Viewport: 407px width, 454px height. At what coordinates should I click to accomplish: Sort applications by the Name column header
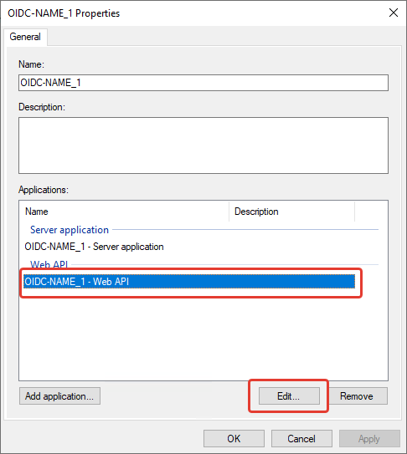[x=124, y=212]
